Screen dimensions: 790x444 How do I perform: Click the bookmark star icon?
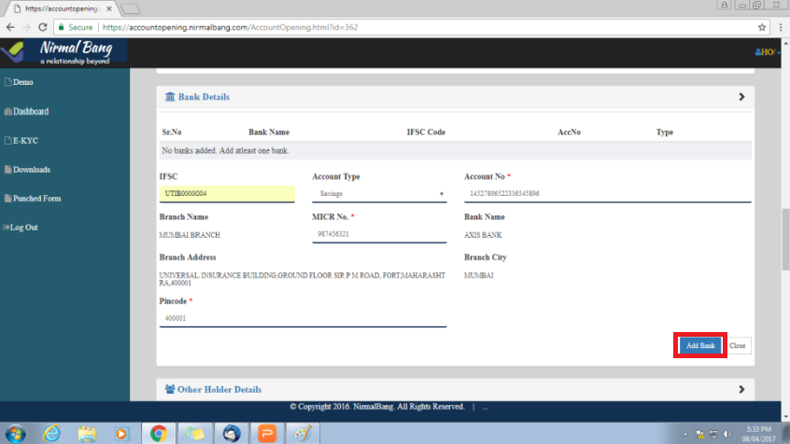tap(762, 27)
